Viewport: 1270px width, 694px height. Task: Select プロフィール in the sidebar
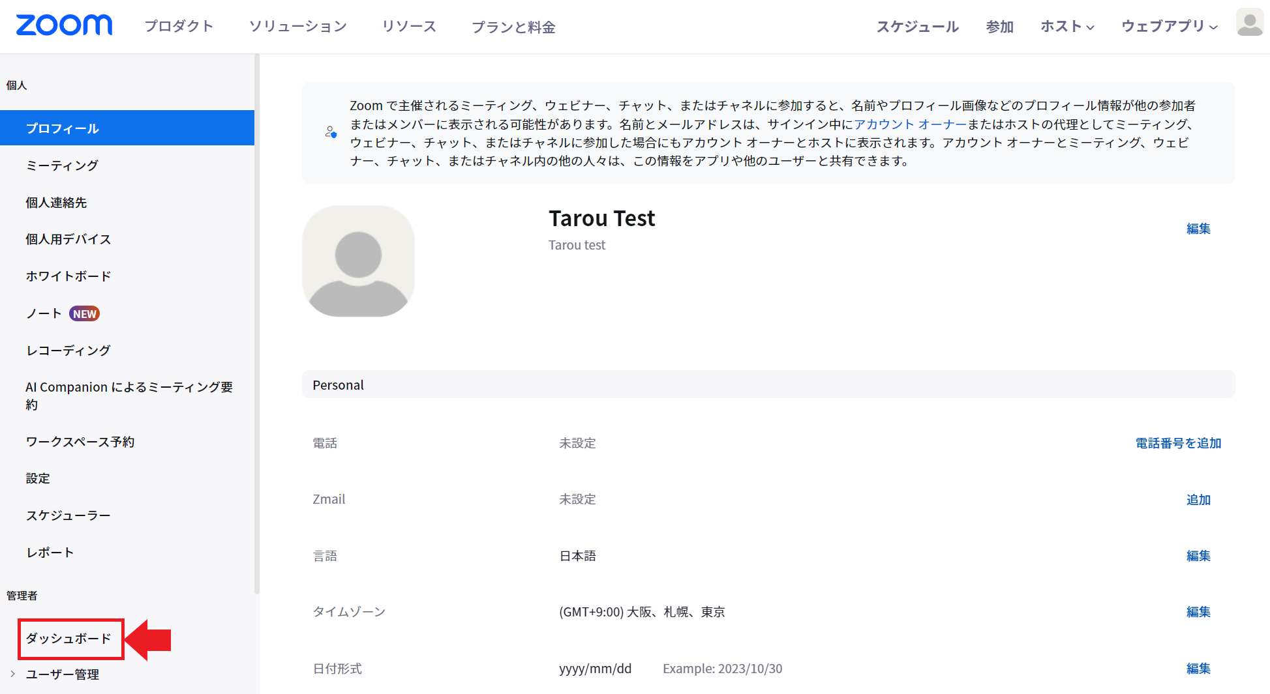127,128
